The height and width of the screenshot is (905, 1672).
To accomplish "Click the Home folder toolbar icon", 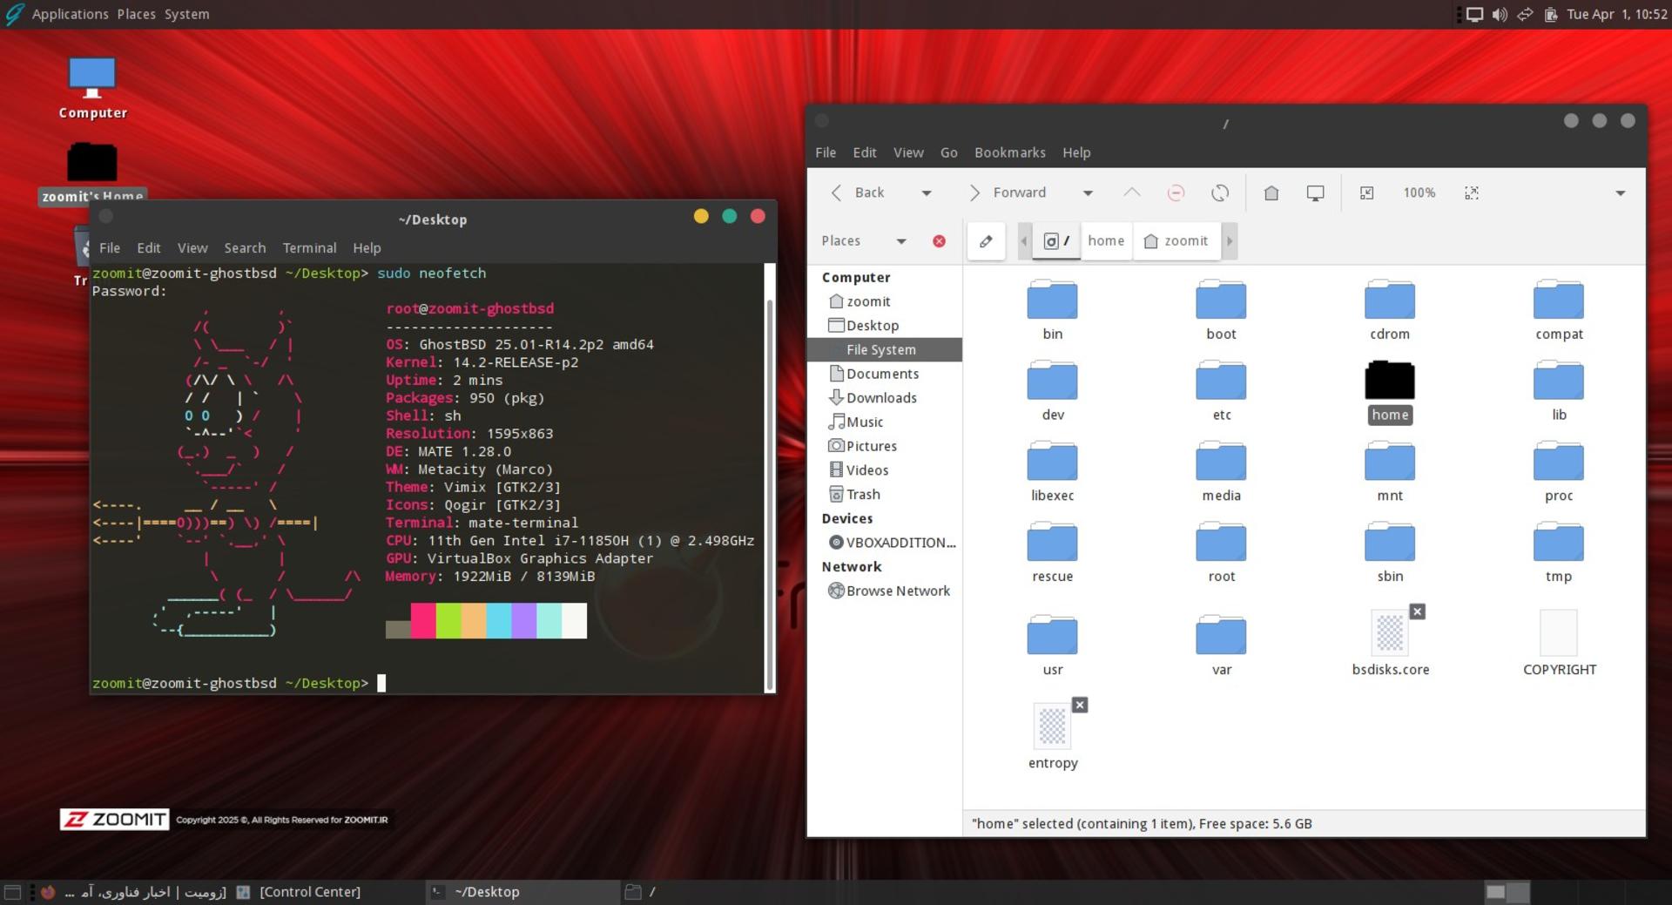I will (x=1271, y=193).
